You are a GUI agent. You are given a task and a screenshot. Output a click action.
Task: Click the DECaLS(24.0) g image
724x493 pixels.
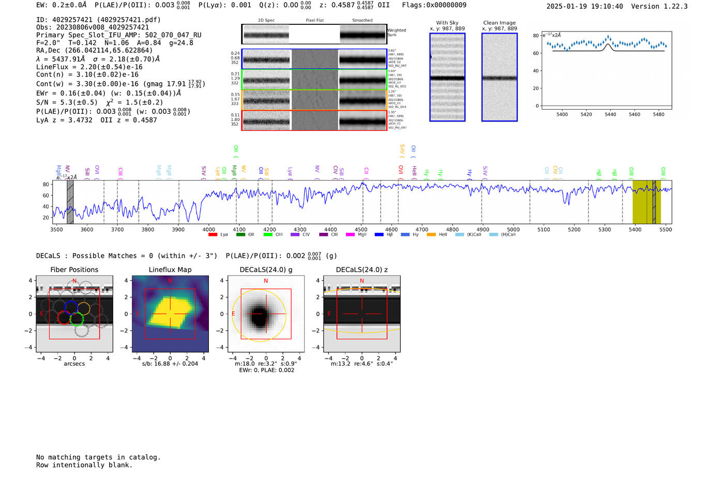pyautogui.click(x=266, y=313)
